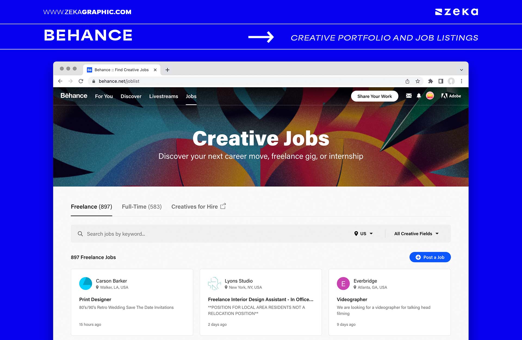Screen dimensions: 522x340
Task: Click the profile avatar in the navbar
Action: (x=430, y=96)
